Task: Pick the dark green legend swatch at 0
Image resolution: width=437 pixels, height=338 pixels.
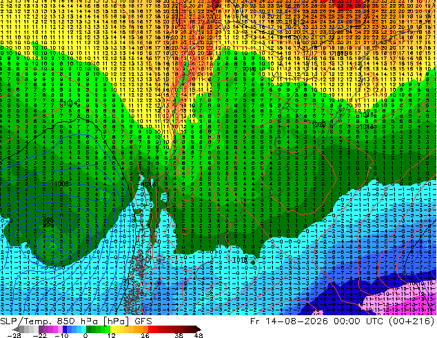Action: 89,329
